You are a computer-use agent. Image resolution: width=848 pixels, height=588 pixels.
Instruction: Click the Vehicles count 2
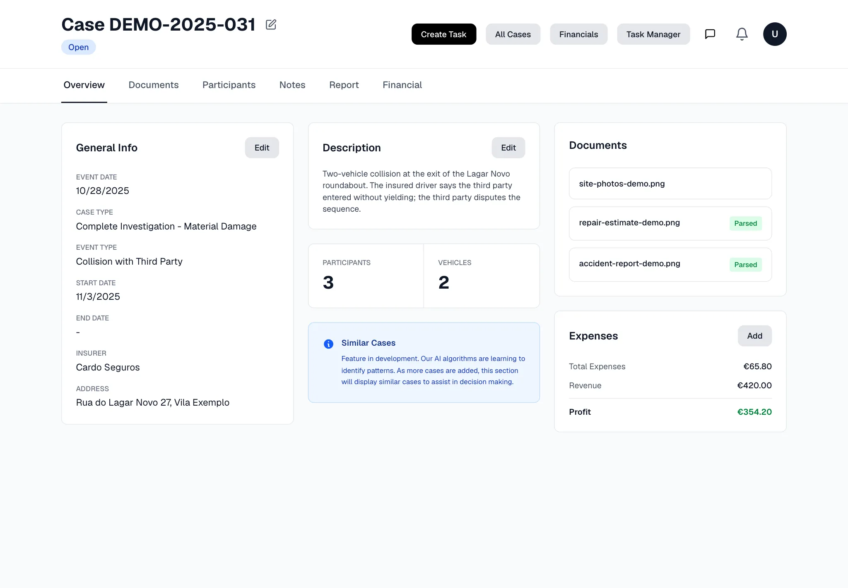(x=443, y=283)
